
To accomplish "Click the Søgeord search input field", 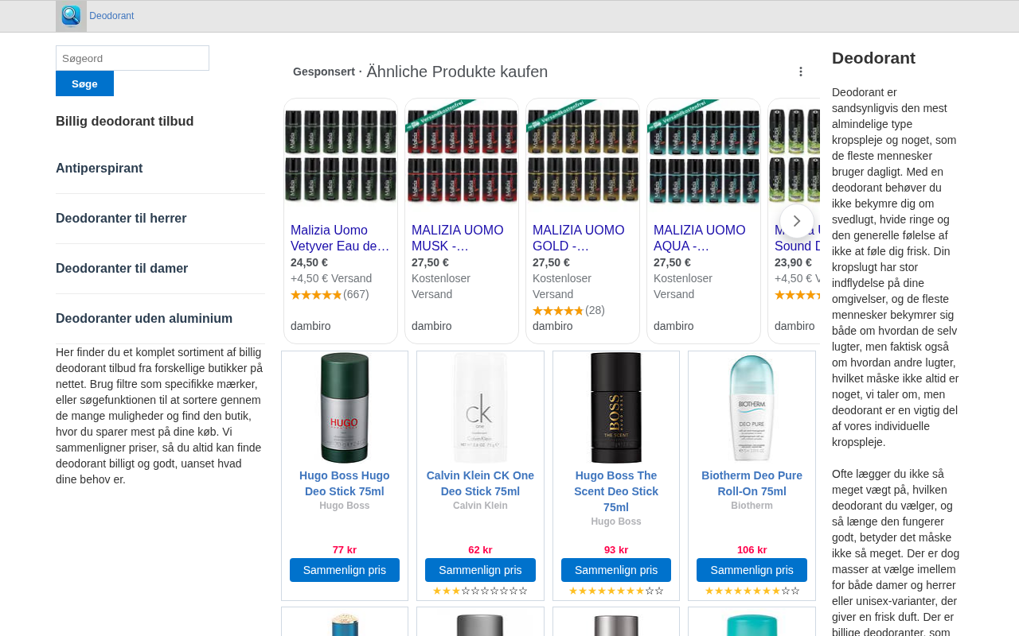I will click(132, 58).
